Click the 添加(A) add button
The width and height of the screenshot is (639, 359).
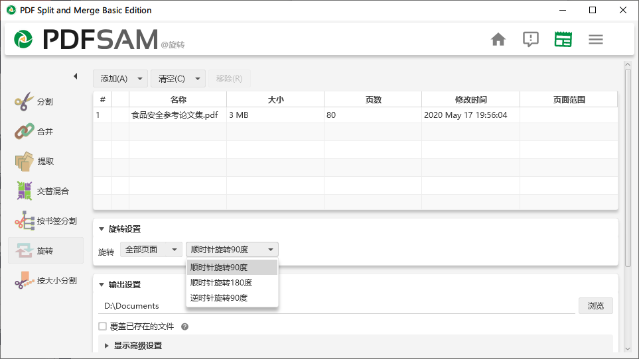(114, 78)
